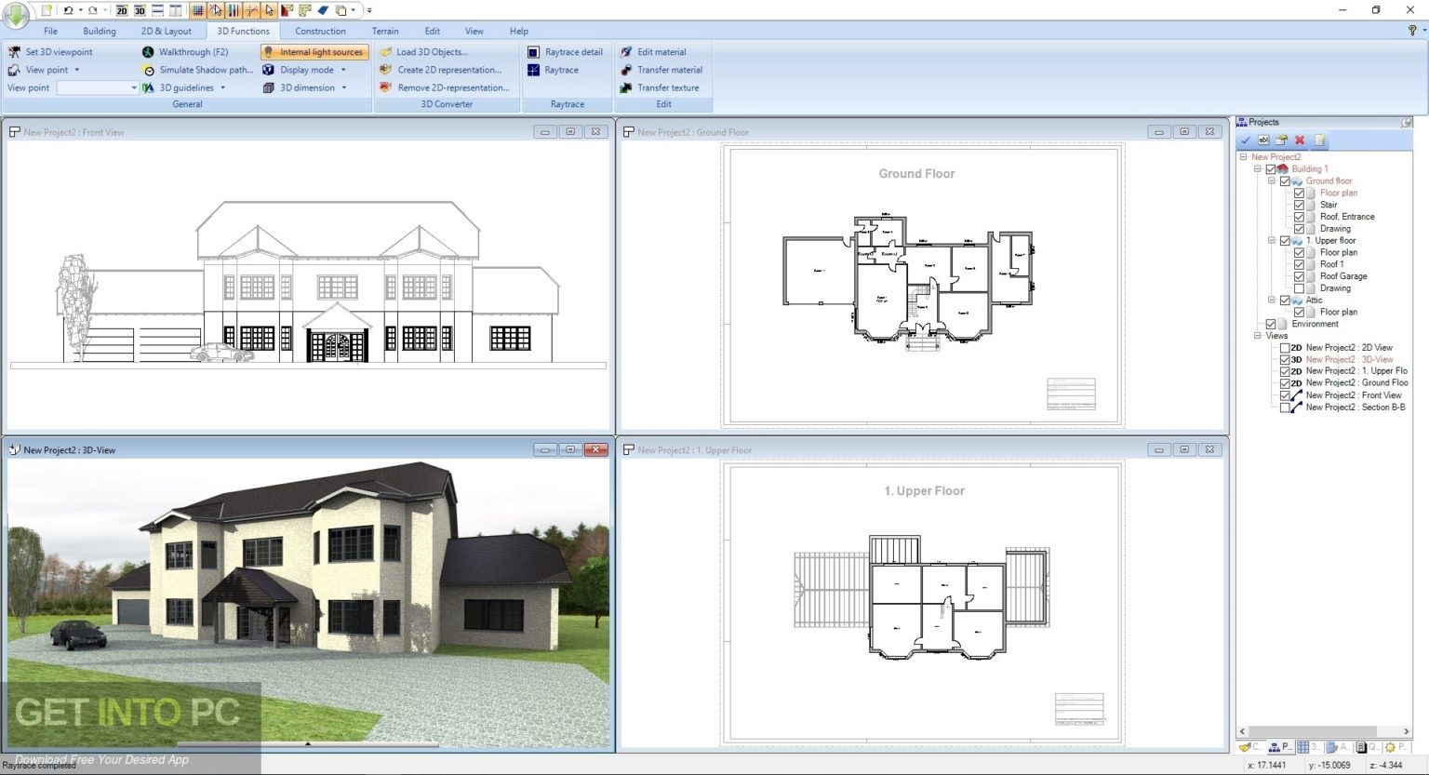Open the View point combo box

tap(97, 87)
